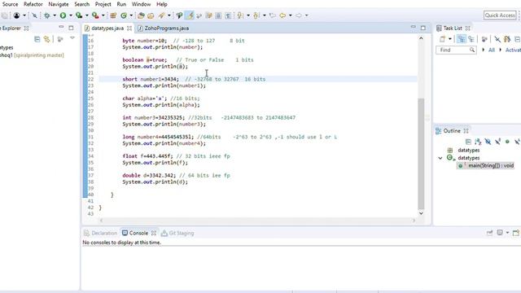The image size is (521, 293).
Task: Open the Window menu
Action: tap(141, 4)
